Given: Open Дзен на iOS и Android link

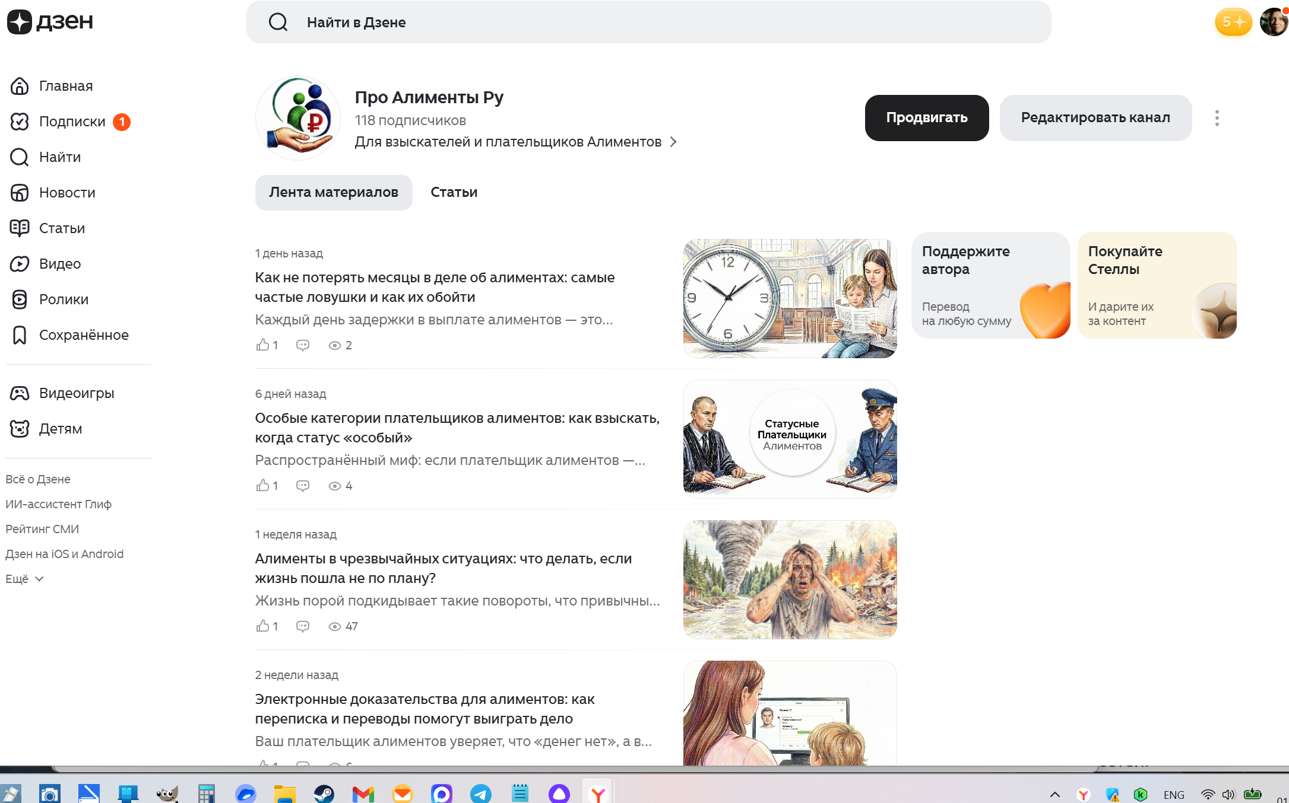Looking at the screenshot, I should pyautogui.click(x=65, y=554).
